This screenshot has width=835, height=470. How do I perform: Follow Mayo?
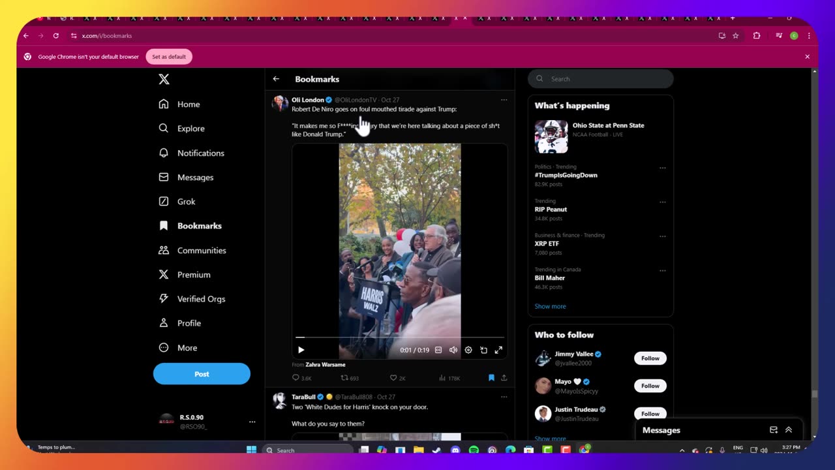click(x=650, y=386)
